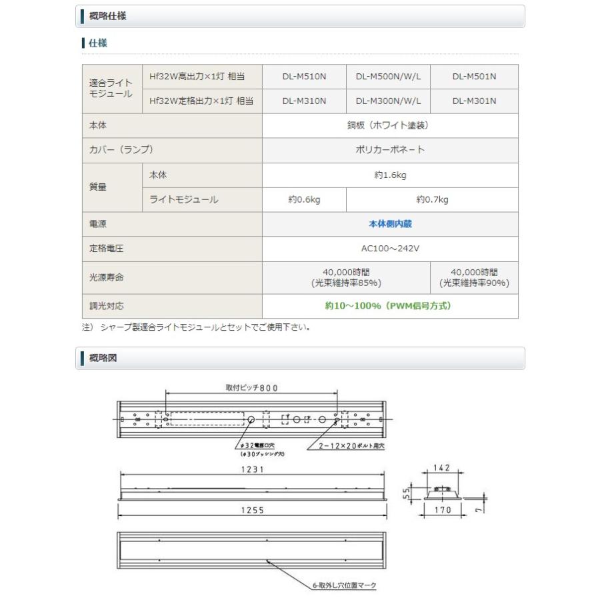600x600 pixels.
Task: Click the Hf32W定格出力×1灯 相当 cell
Action: pyautogui.click(x=202, y=101)
